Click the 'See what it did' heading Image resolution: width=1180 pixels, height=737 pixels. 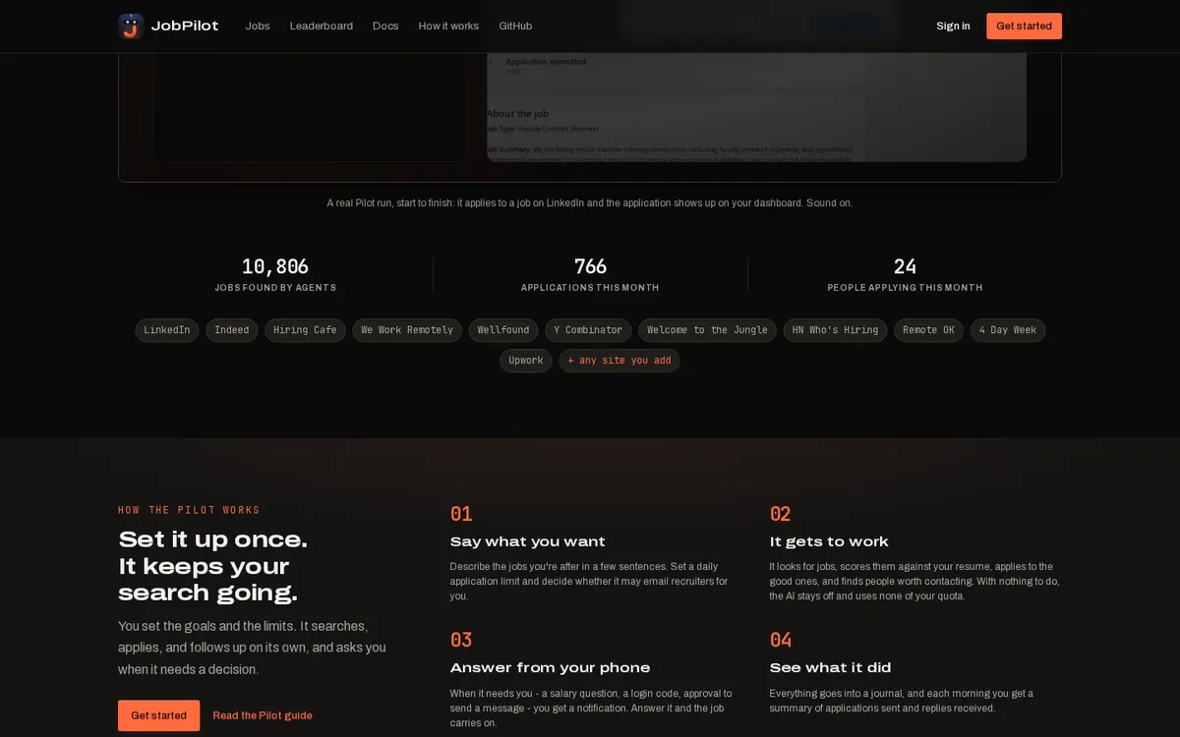coord(831,667)
